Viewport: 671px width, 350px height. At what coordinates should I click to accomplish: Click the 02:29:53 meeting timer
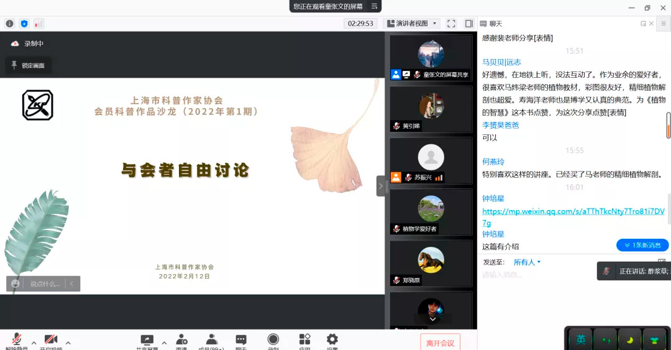click(x=360, y=24)
